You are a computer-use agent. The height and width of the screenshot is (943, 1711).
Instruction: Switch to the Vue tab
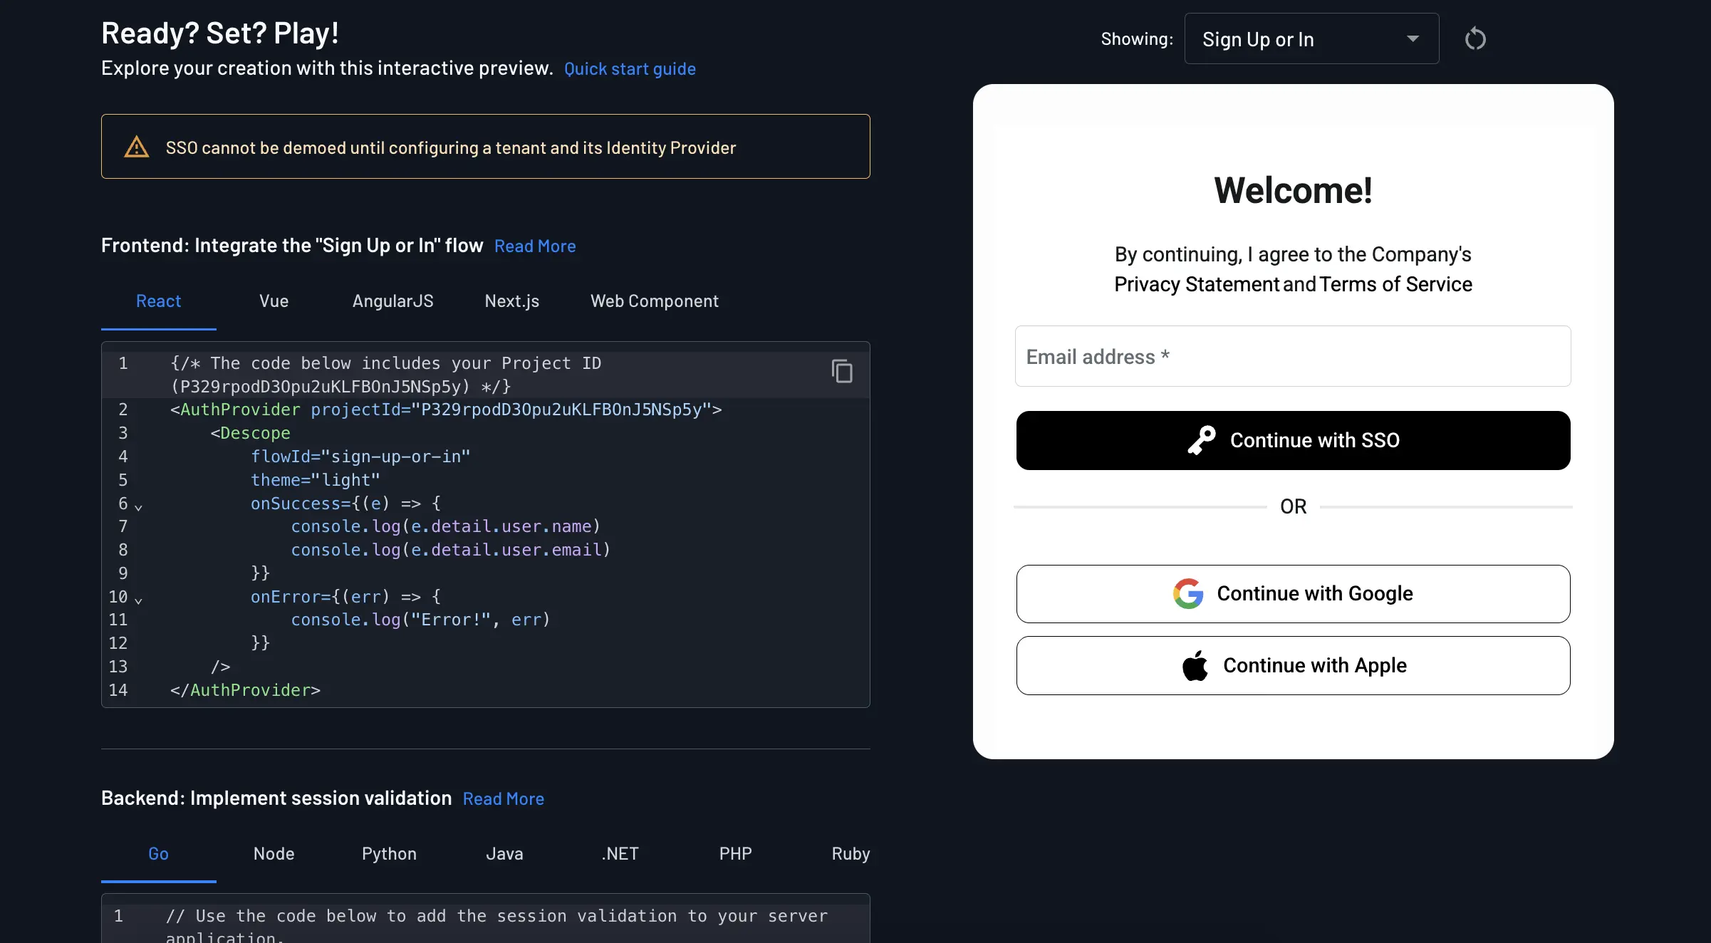pos(274,301)
